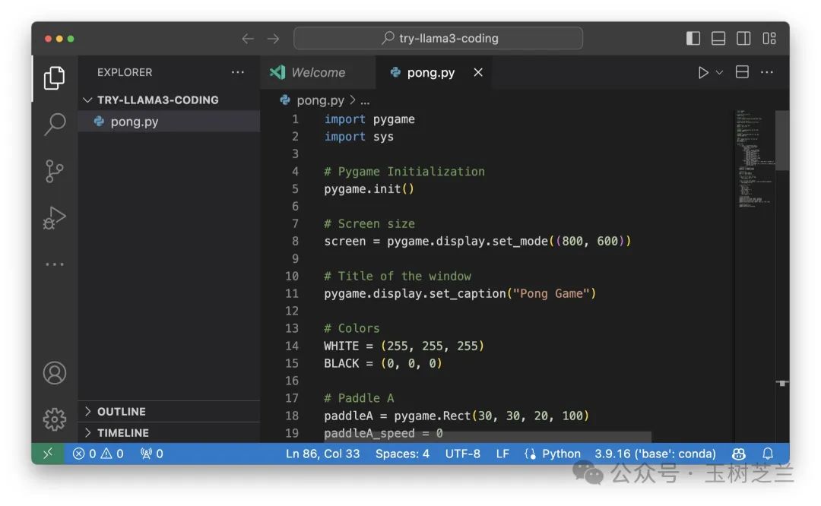Click the ports forwarded status item

coord(152,454)
